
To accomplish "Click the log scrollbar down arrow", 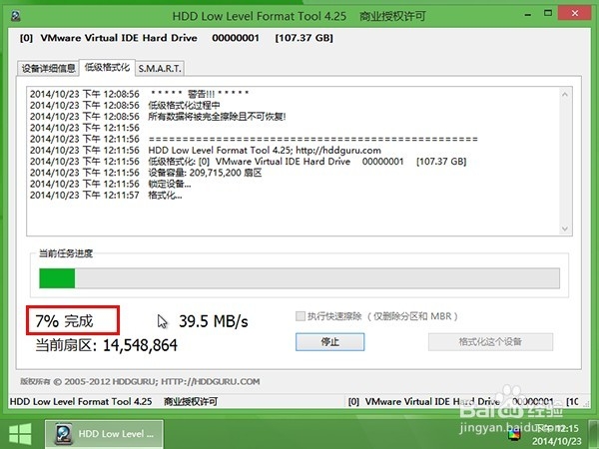I will [x=565, y=228].
